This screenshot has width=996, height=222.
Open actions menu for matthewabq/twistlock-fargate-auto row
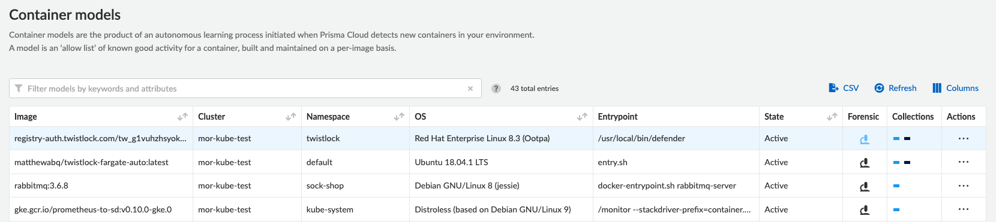[x=964, y=162]
